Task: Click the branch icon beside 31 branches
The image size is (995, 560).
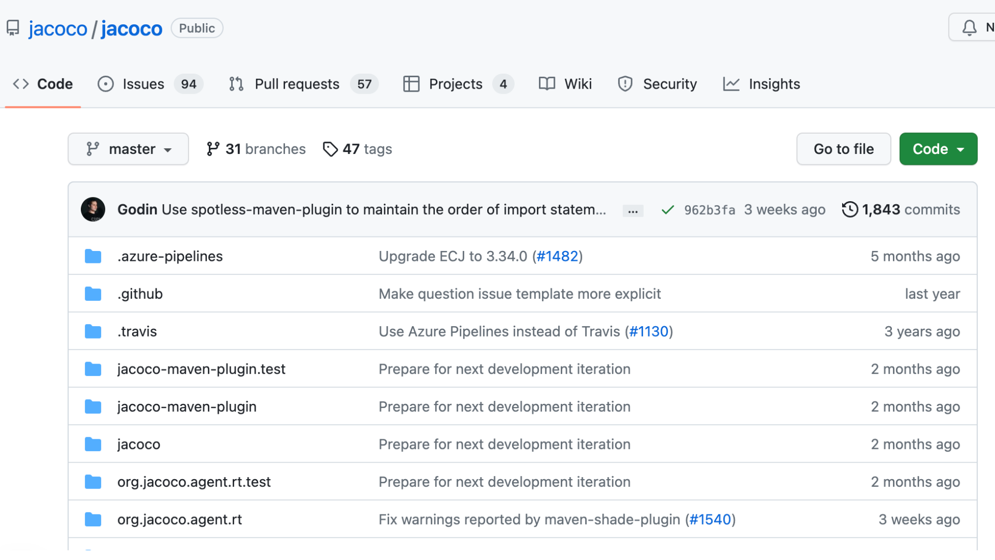Action: pyautogui.click(x=212, y=149)
